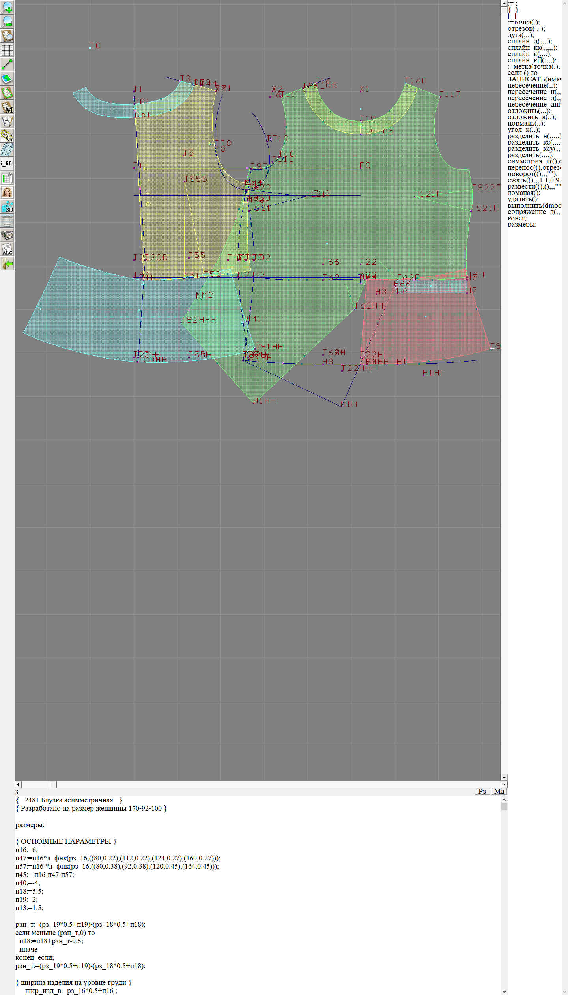Click the i_66. toolbar button
This screenshot has width=568, height=995.
[7, 163]
